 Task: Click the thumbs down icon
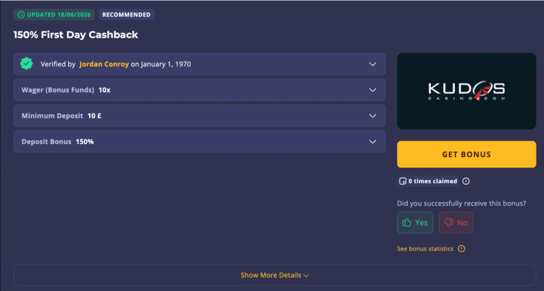click(x=448, y=222)
